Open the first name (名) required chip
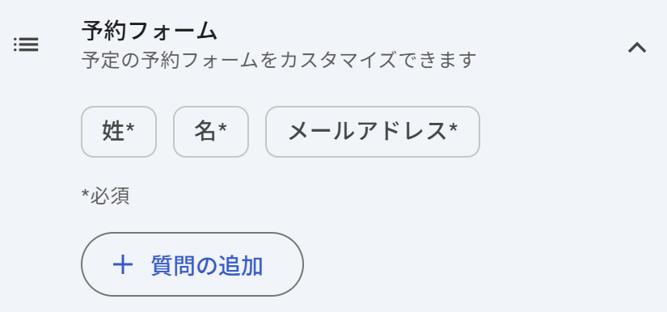This screenshot has height=312, width=667. pos(211,132)
